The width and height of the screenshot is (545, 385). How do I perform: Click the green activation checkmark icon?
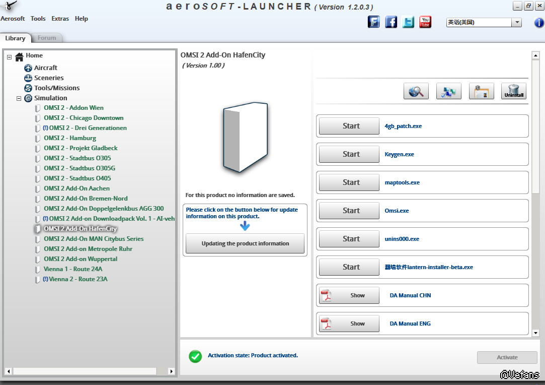195,356
